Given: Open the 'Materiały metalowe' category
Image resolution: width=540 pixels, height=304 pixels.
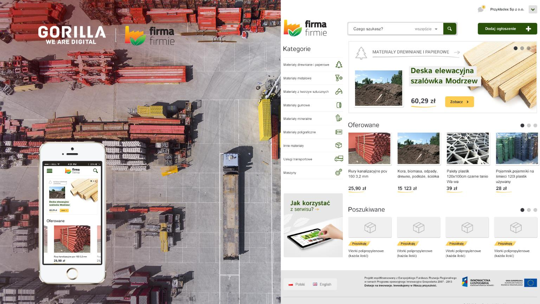Looking at the screenshot, I should pyautogui.click(x=297, y=78).
